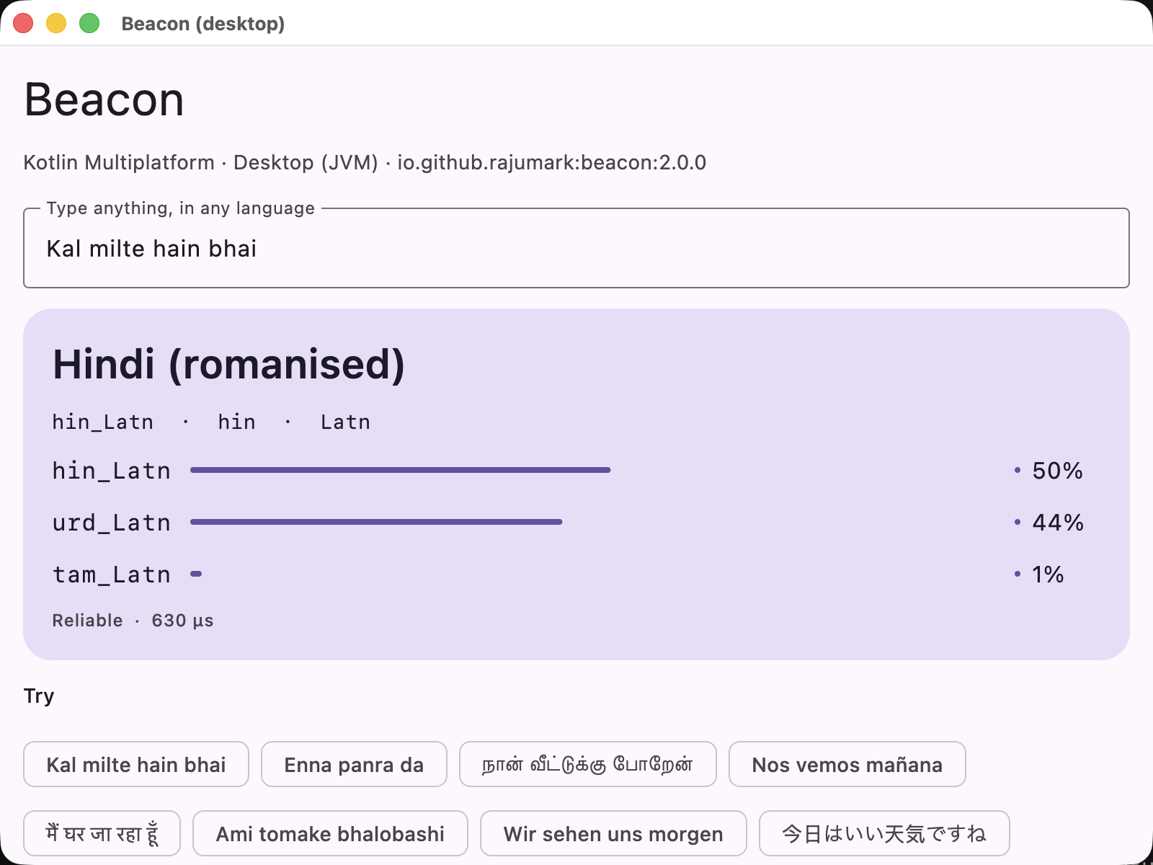Click the green window zoom button
This screenshot has height=865, width=1153.
(x=89, y=23)
